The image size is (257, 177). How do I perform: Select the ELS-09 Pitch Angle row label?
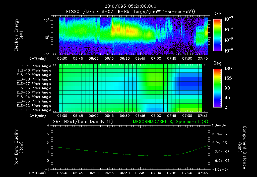(x=34, y=75)
